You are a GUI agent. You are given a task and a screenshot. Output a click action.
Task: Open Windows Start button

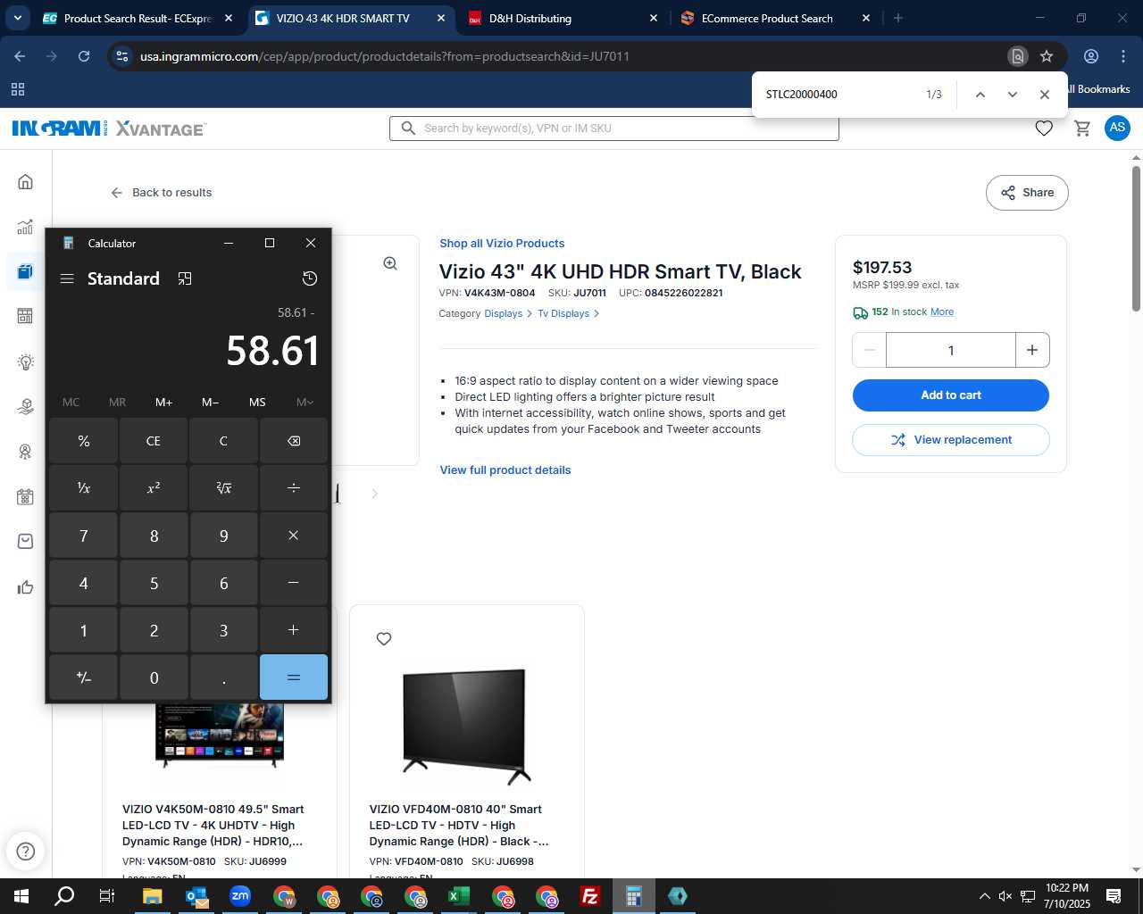pyautogui.click(x=21, y=896)
